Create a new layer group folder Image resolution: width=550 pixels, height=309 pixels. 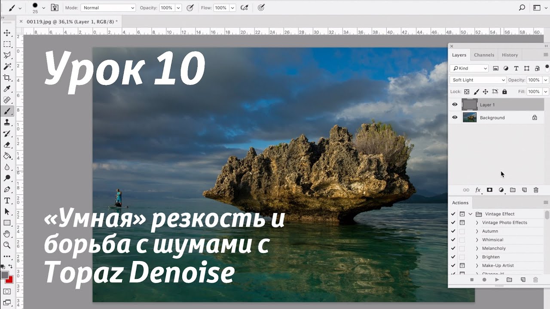pos(513,190)
